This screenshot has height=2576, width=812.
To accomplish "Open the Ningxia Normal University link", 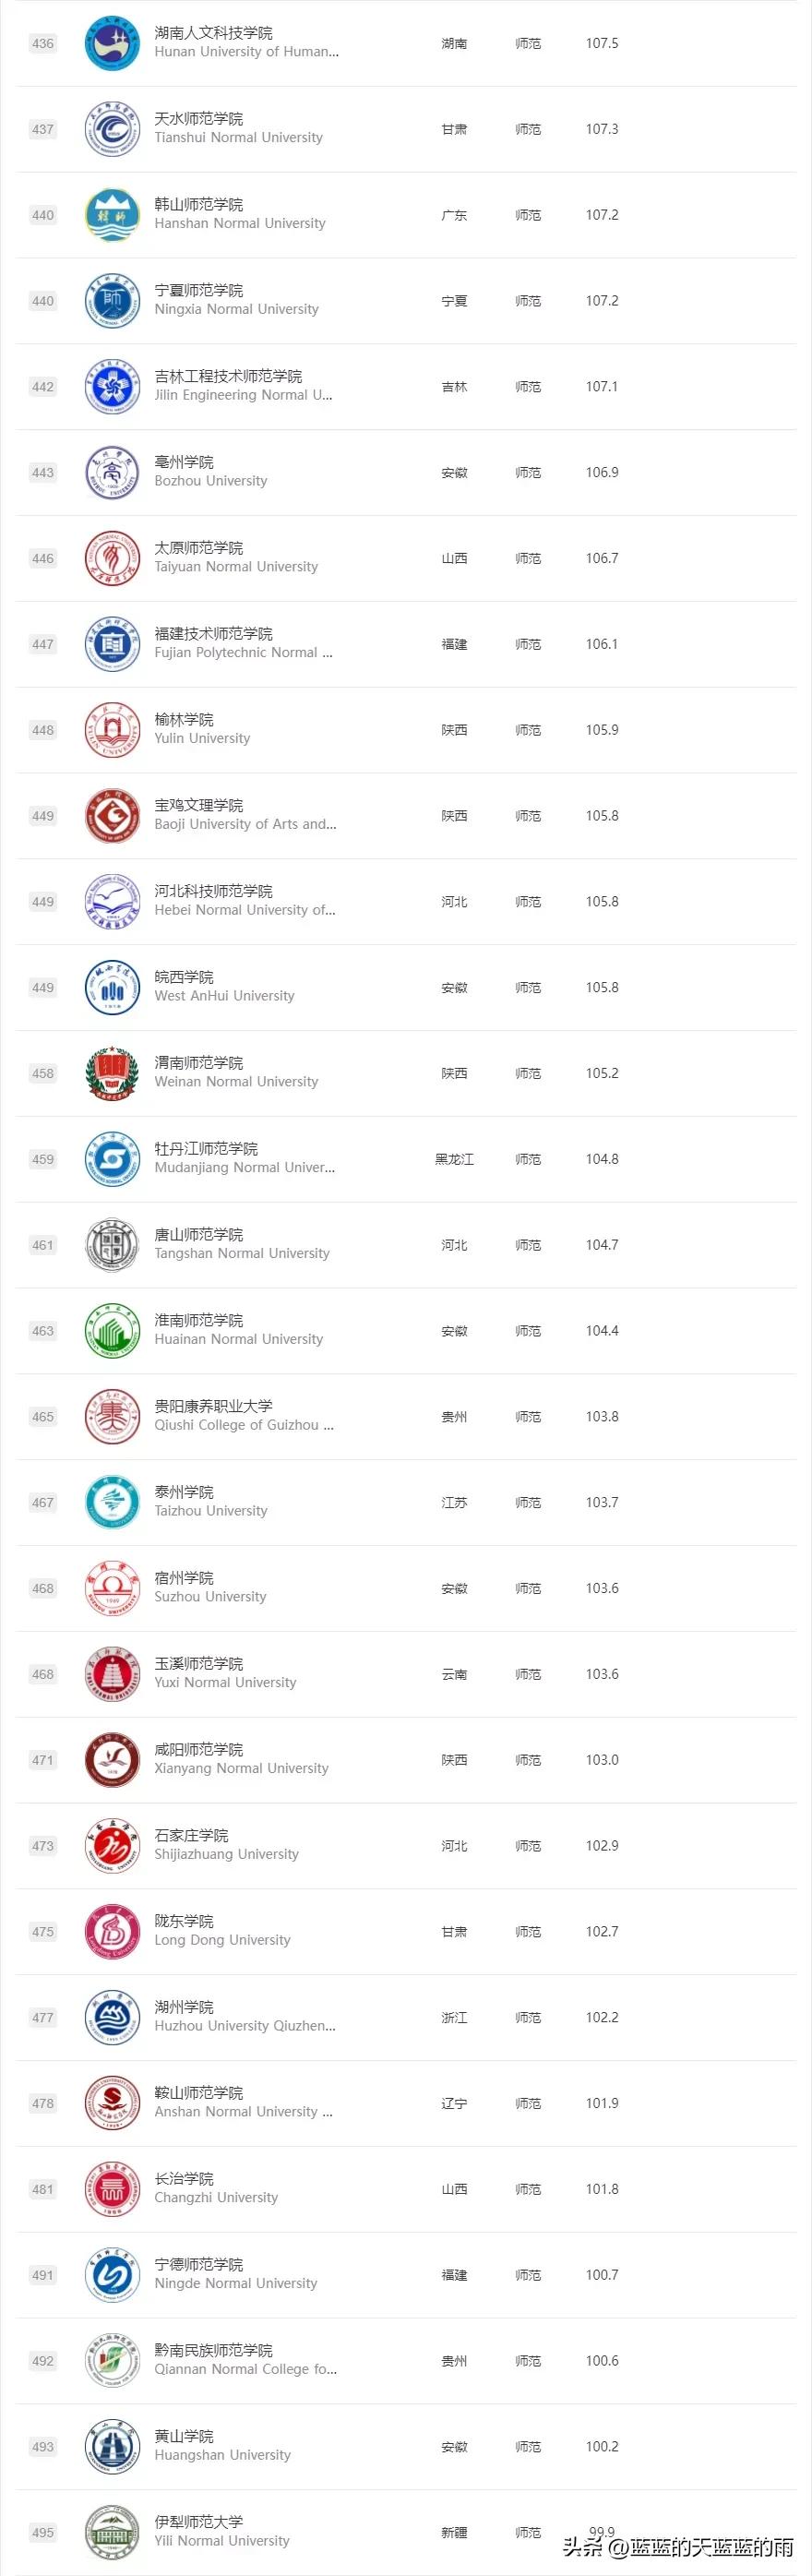I will pos(236,300).
